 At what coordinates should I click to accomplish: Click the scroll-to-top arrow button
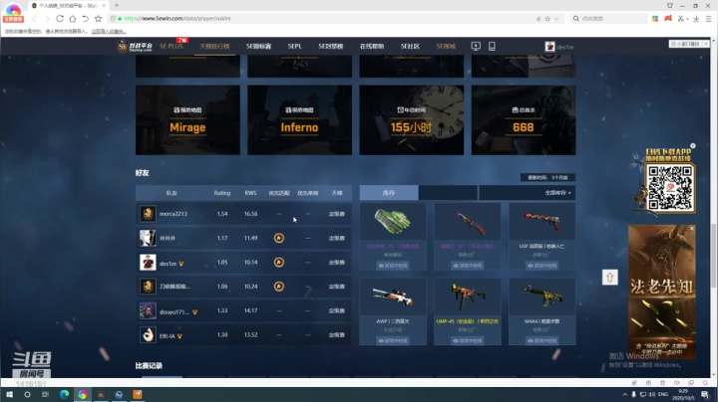610,278
